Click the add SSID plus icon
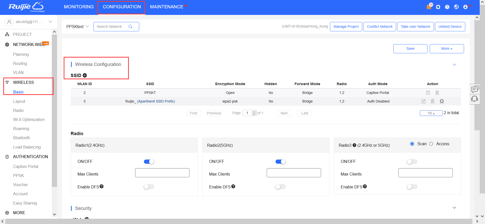Viewport: 485px width, 224px height. (85, 75)
